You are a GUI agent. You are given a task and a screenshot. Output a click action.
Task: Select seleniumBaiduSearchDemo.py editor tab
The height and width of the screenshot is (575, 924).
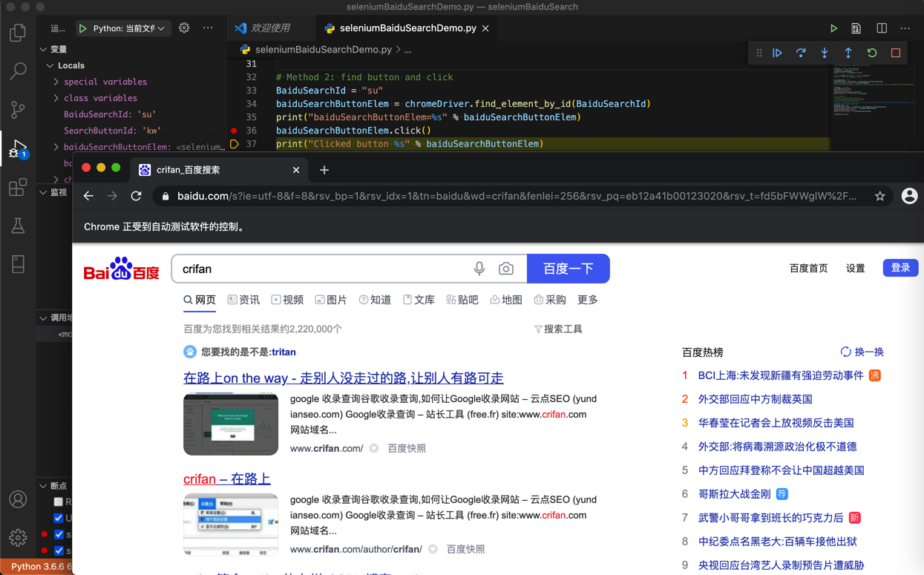click(x=407, y=28)
